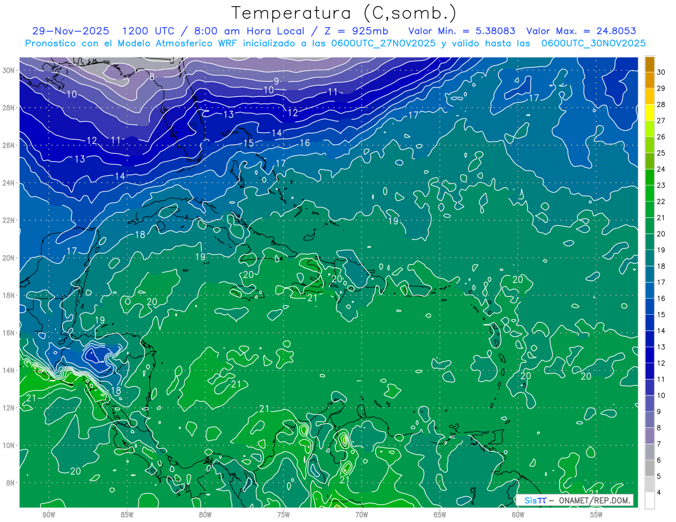Click the 24N latitude axis label
The height and width of the screenshot is (522, 676).
point(8,183)
